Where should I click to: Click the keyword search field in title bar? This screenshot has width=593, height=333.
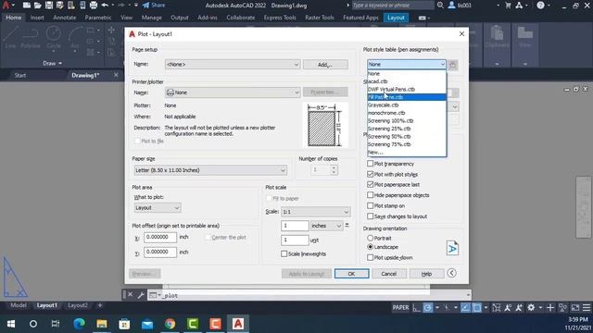point(392,6)
